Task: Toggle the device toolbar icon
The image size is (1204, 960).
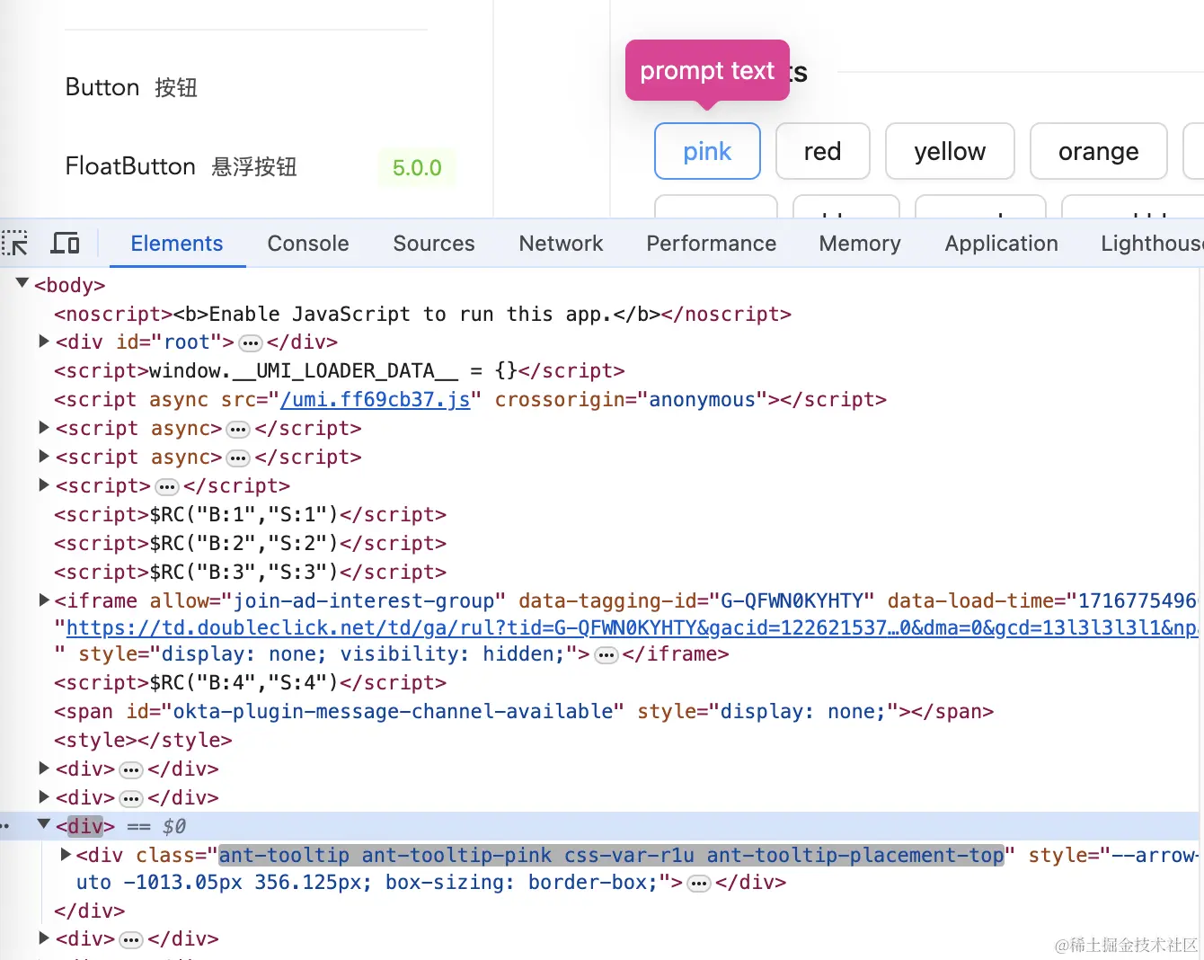Action: click(x=65, y=244)
